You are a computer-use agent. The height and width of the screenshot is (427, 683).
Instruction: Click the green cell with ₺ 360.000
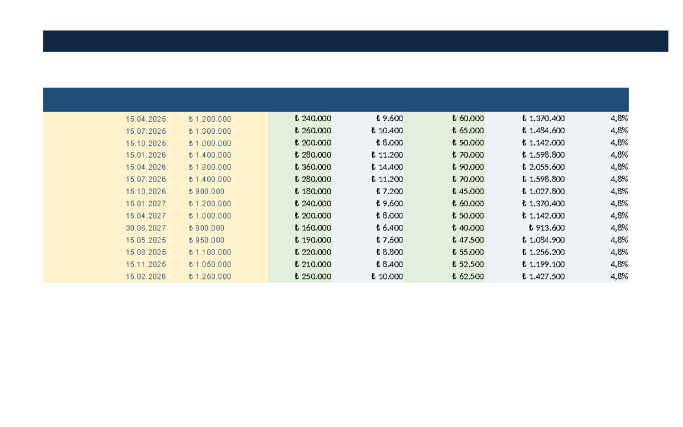point(300,167)
